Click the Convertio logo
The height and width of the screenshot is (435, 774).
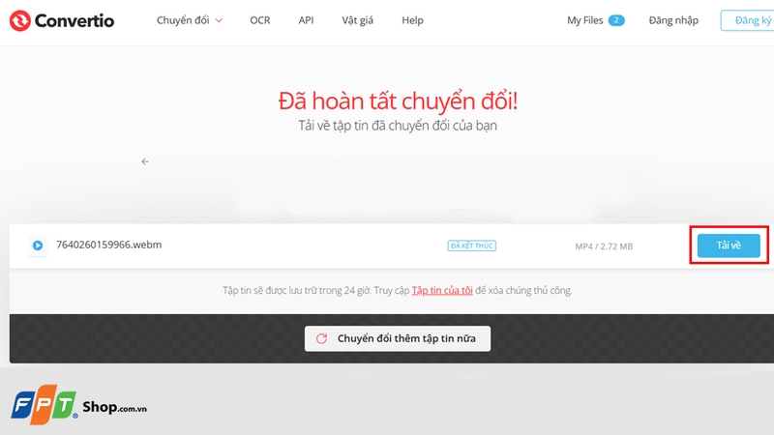pos(62,20)
